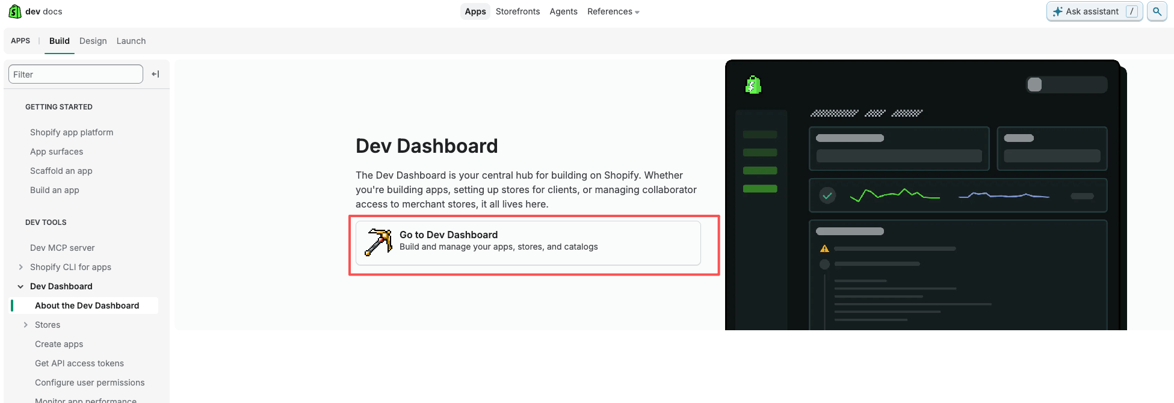The width and height of the screenshot is (1174, 403).
Task: Expand the Shopify CLI for apps section
Action: [x=21, y=267]
